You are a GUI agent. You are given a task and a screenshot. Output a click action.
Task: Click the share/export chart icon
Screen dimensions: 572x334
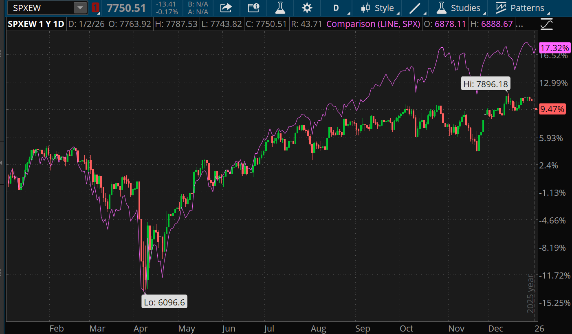click(x=226, y=8)
